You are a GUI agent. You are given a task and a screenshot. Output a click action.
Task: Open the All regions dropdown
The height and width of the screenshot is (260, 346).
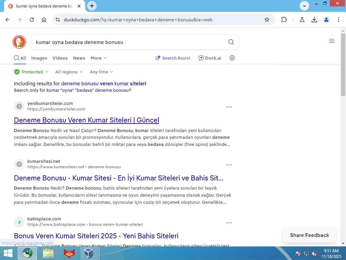coord(69,72)
